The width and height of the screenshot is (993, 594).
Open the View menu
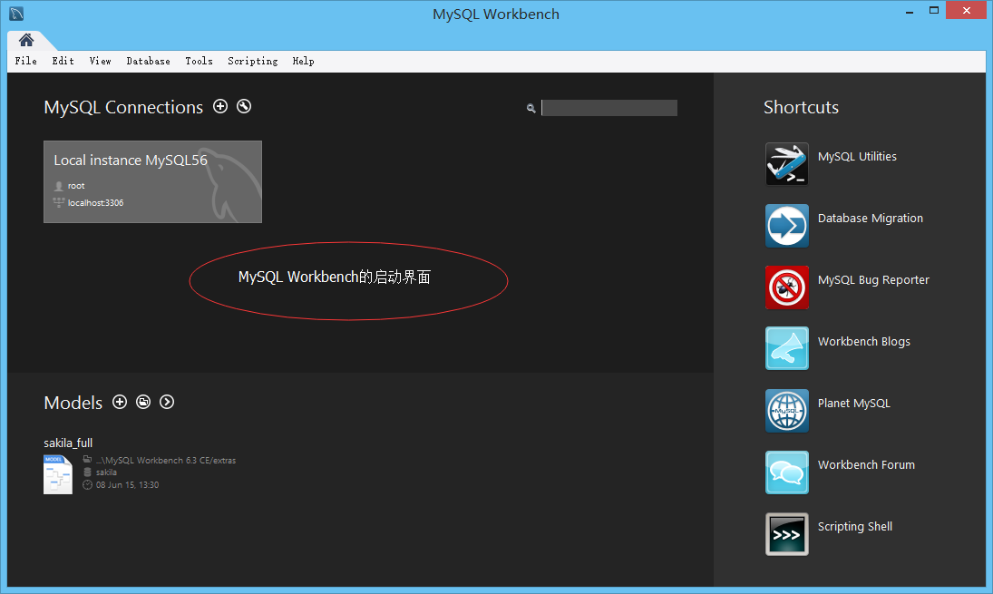(100, 61)
